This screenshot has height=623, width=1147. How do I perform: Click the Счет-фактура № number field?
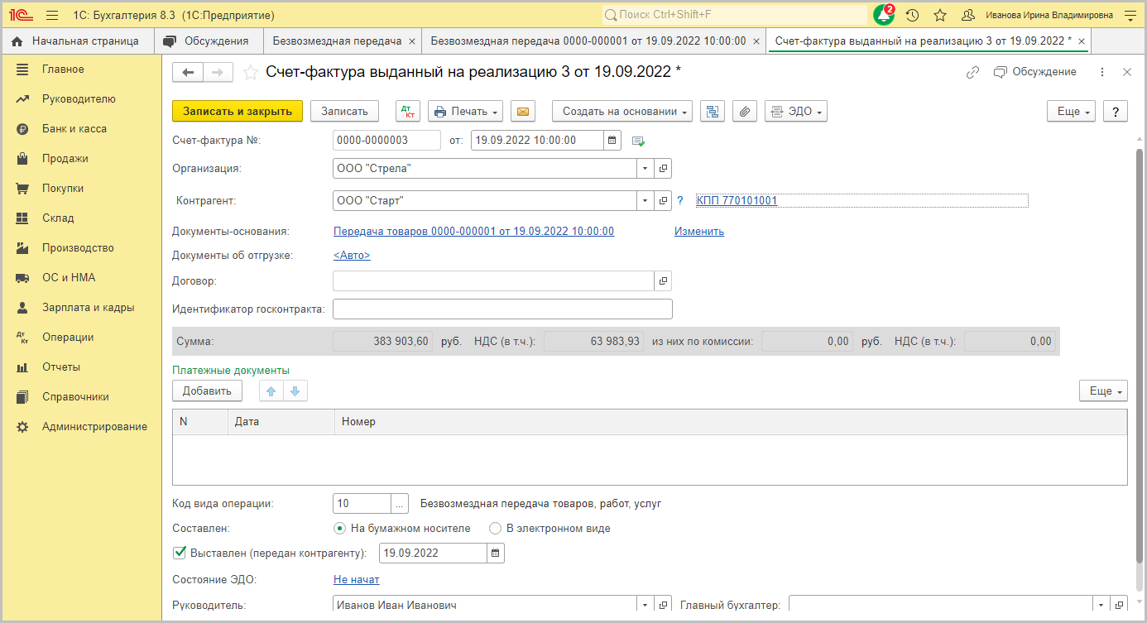pos(386,141)
